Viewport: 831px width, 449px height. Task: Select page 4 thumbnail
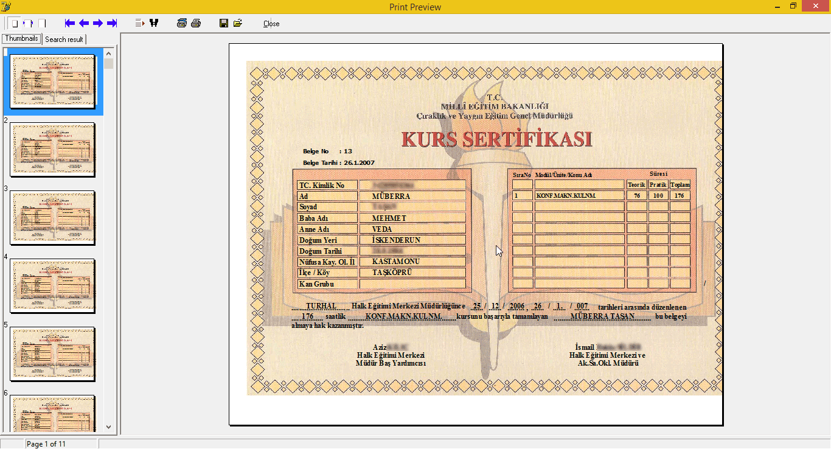pos(53,286)
